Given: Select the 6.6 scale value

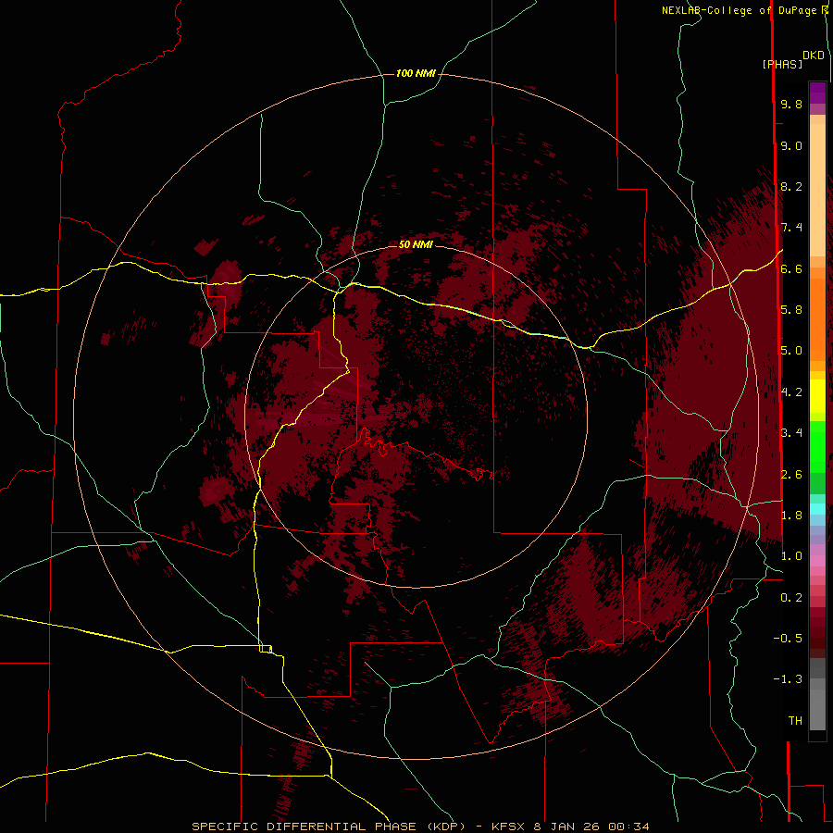Looking at the screenshot, I should [791, 268].
